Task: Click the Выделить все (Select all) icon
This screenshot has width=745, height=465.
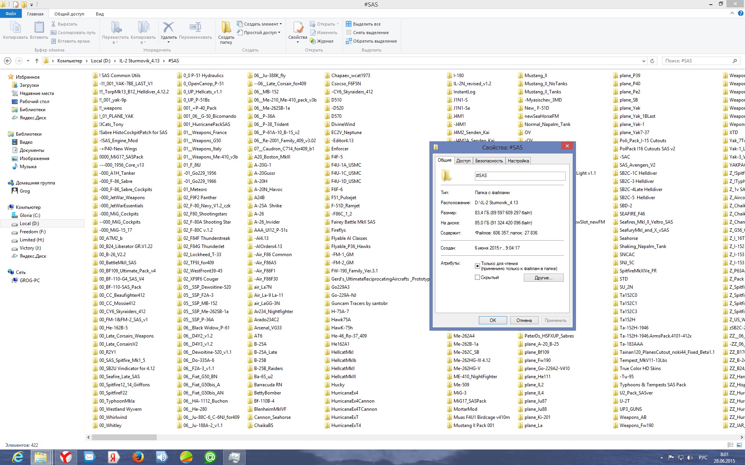Action: [348, 24]
